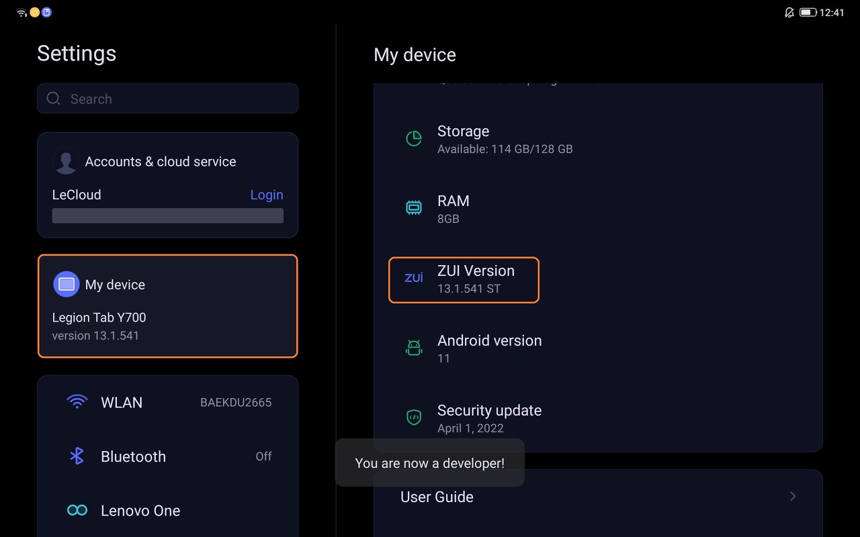Open the My device card
The height and width of the screenshot is (537, 860).
[167, 306]
